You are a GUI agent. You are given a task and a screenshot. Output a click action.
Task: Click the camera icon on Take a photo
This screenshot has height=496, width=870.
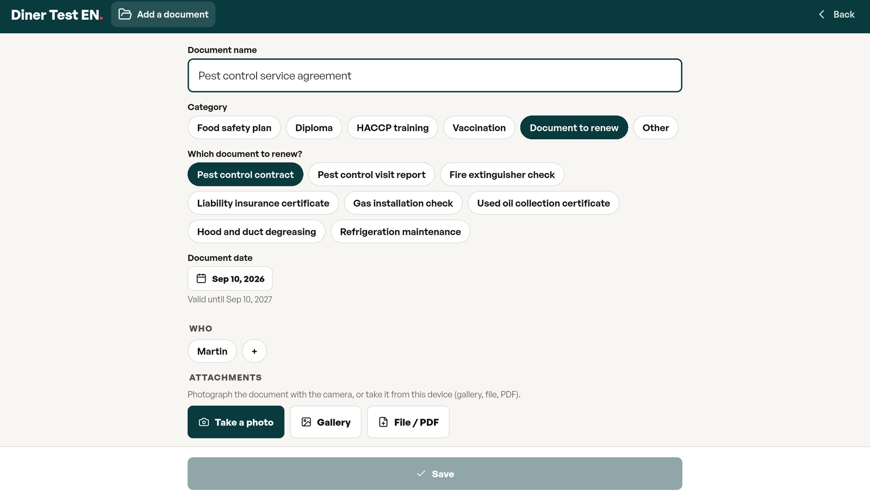click(x=204, y=422)
